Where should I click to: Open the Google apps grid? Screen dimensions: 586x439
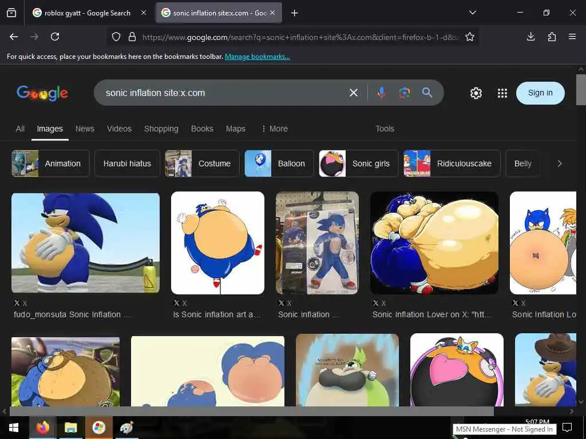(x=502, y=93)
